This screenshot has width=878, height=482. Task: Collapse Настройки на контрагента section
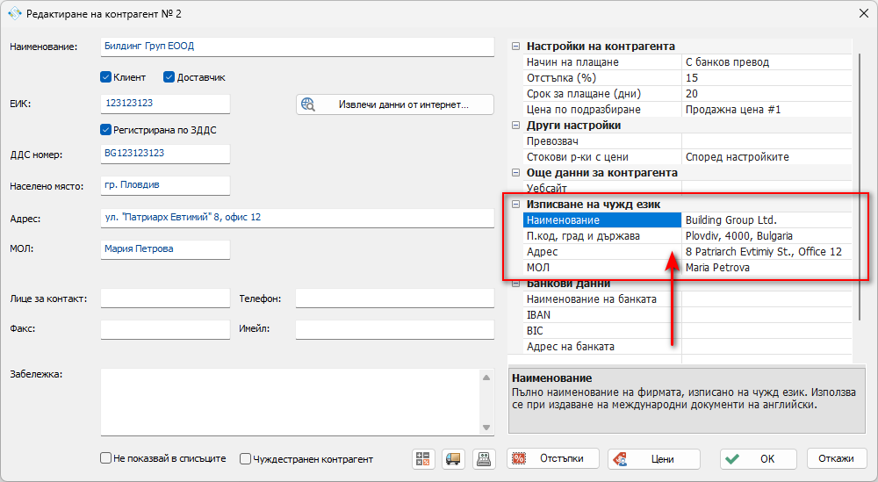515,47
